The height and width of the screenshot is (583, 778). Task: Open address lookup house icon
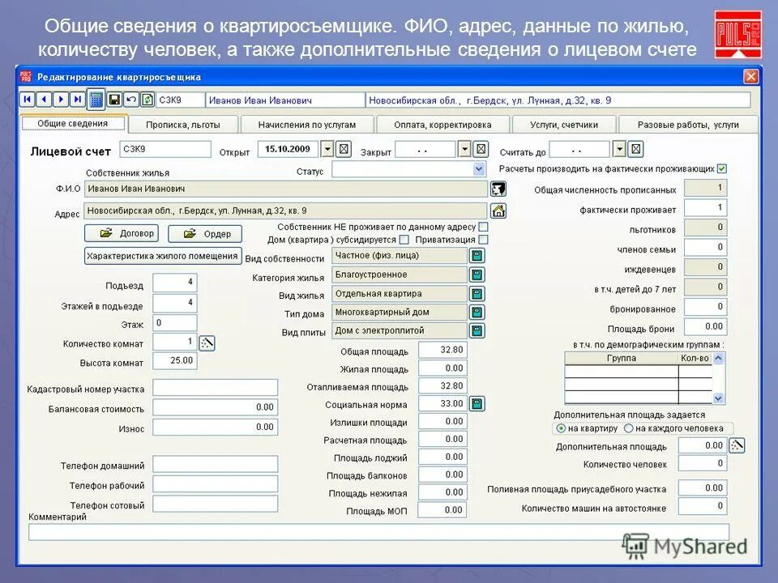[x=498, y=211]
